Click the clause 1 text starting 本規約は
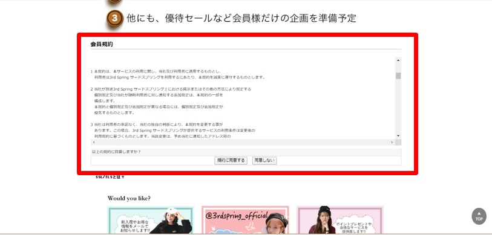This screenshot has height=235, width=492. tap(178, 74)
